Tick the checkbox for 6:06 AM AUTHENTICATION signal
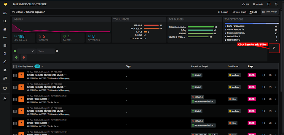Screen dimensions: 284x135 coord(15,99)
